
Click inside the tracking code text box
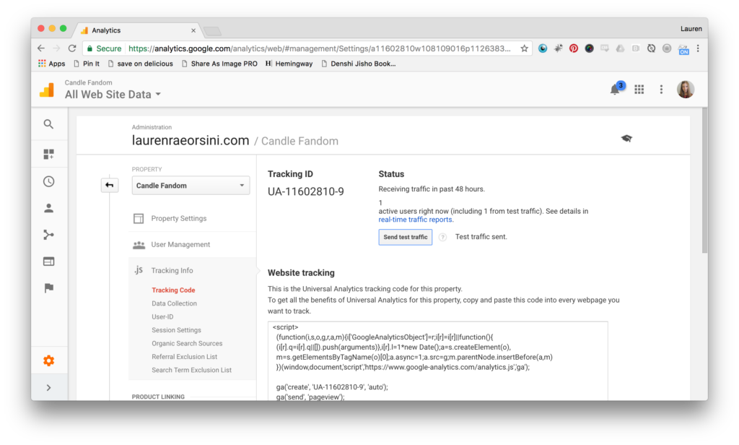pyautogui.click(x=438, y=361)
